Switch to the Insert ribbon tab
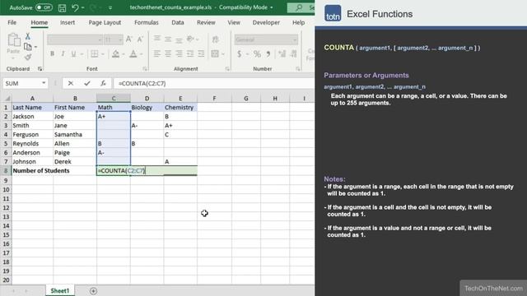This screenshot has width=527, height=296. 68,22
